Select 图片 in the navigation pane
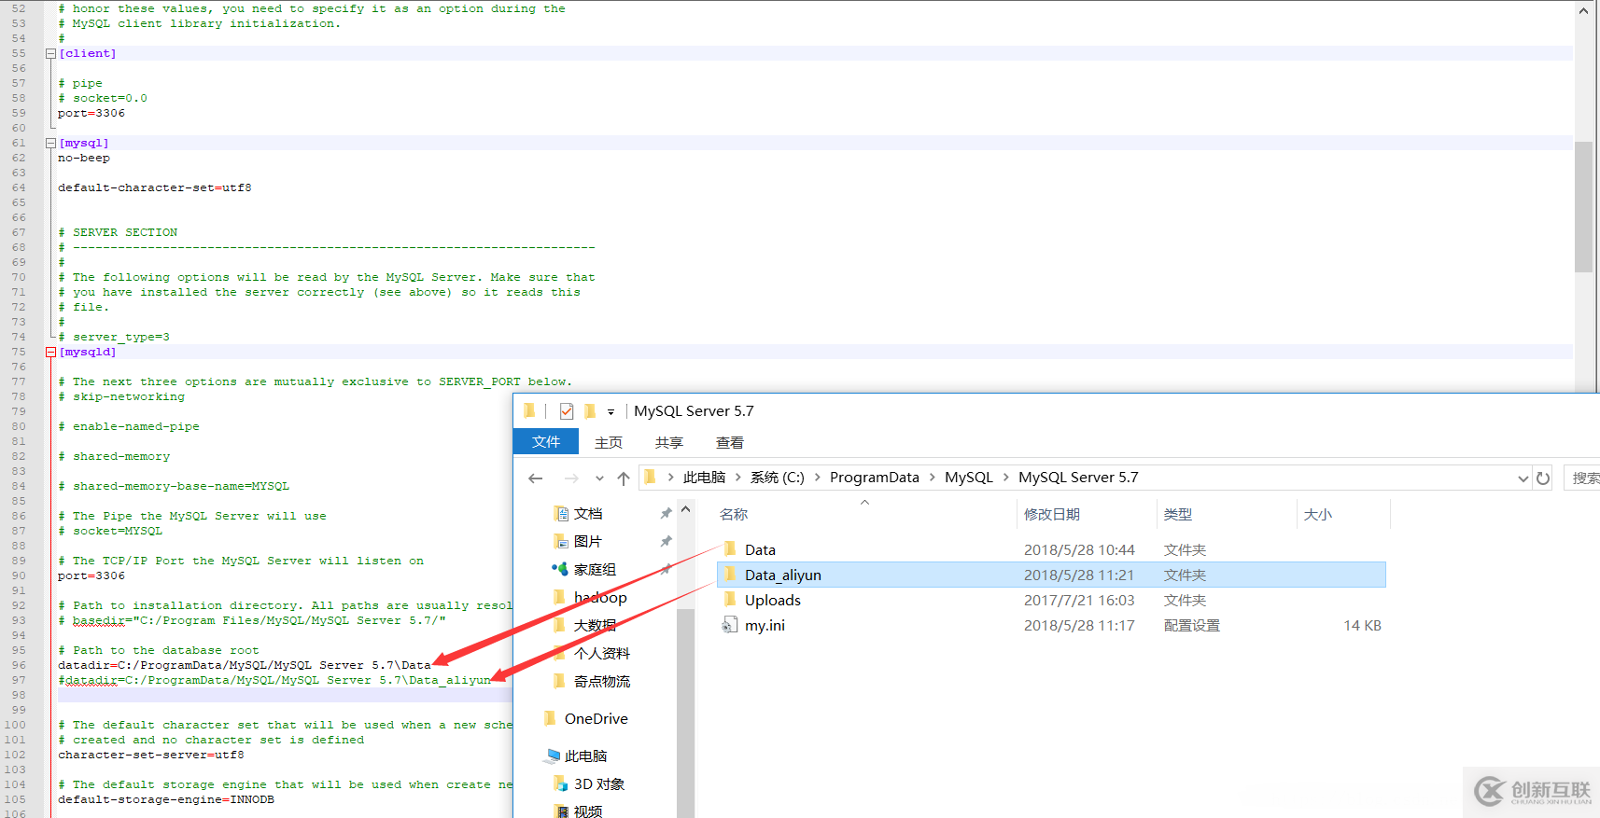Image resolution: width=1600 pixels, height=818 pixels. tap(588, 542)
